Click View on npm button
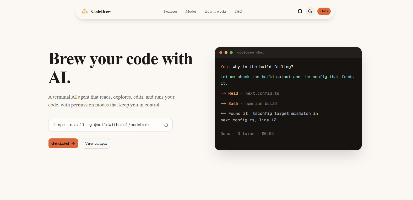 [x=96, y=143]
